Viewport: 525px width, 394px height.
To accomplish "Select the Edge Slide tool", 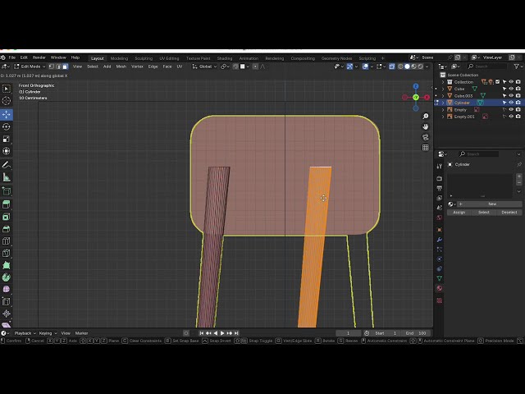I will click(x=7, y=301).
